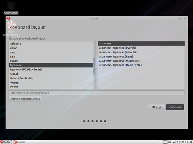Select Kyrgyz keyboard layout
Screen dimensions: 193x144
51,87
